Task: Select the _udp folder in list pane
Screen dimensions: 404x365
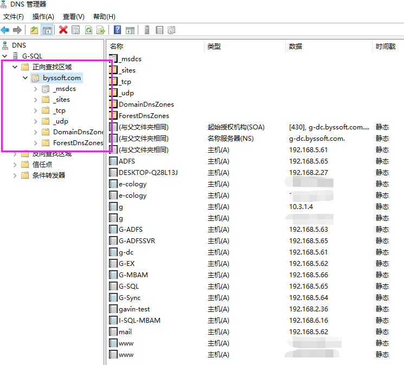Action: click(x=126, y=93)
